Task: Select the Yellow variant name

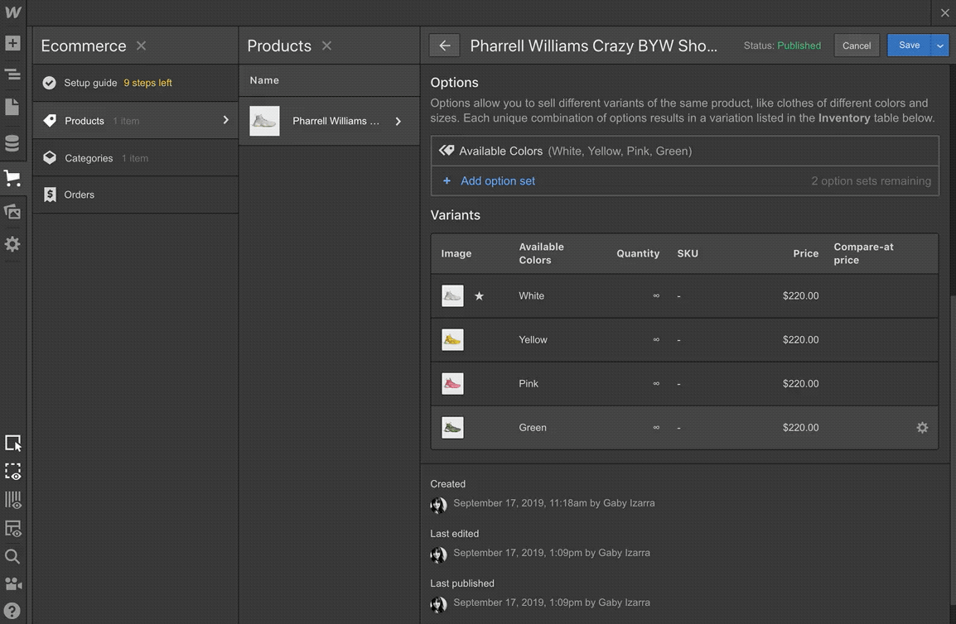Action: tap(533, 339)
